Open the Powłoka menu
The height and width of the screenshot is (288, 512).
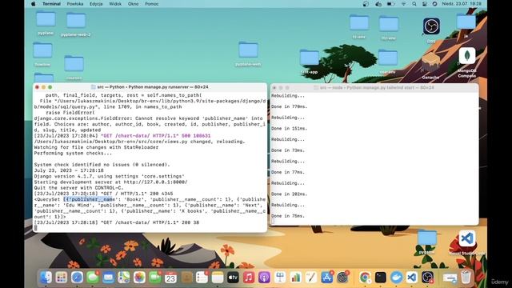pyautogui.click(x=75, y=4)
